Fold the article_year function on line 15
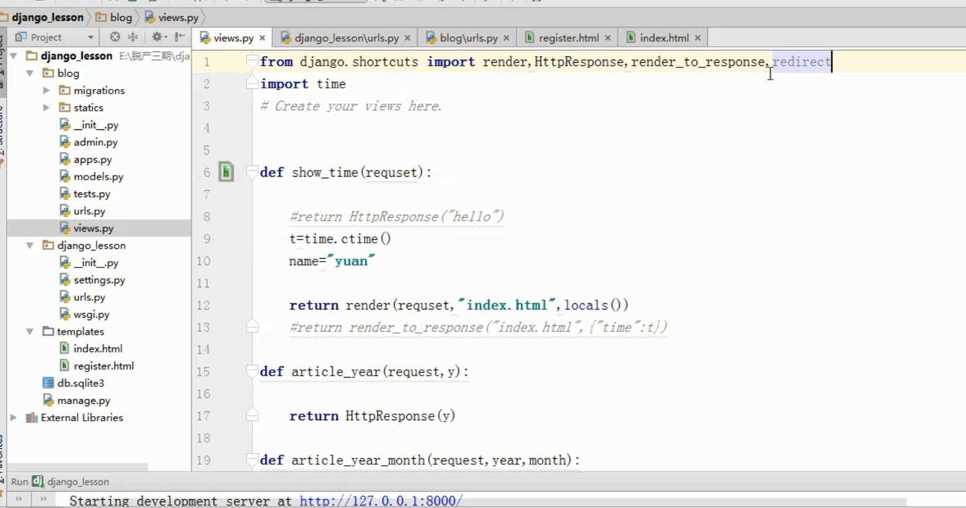Screen dimensions: 966x508 tap(252, 371)
